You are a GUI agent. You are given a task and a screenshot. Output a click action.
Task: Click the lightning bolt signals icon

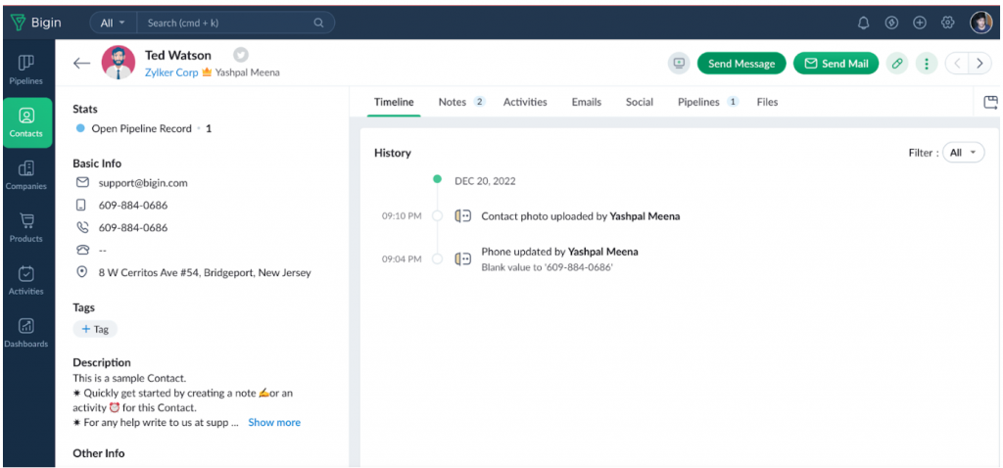tap(891, 23)
